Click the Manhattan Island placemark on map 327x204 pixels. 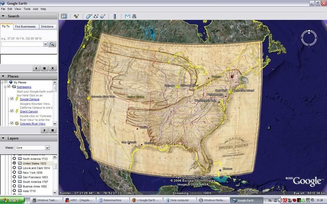(230, 91)
